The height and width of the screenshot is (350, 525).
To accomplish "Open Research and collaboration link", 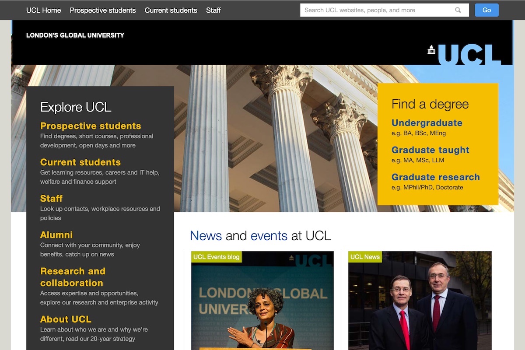I will (73, 277).
